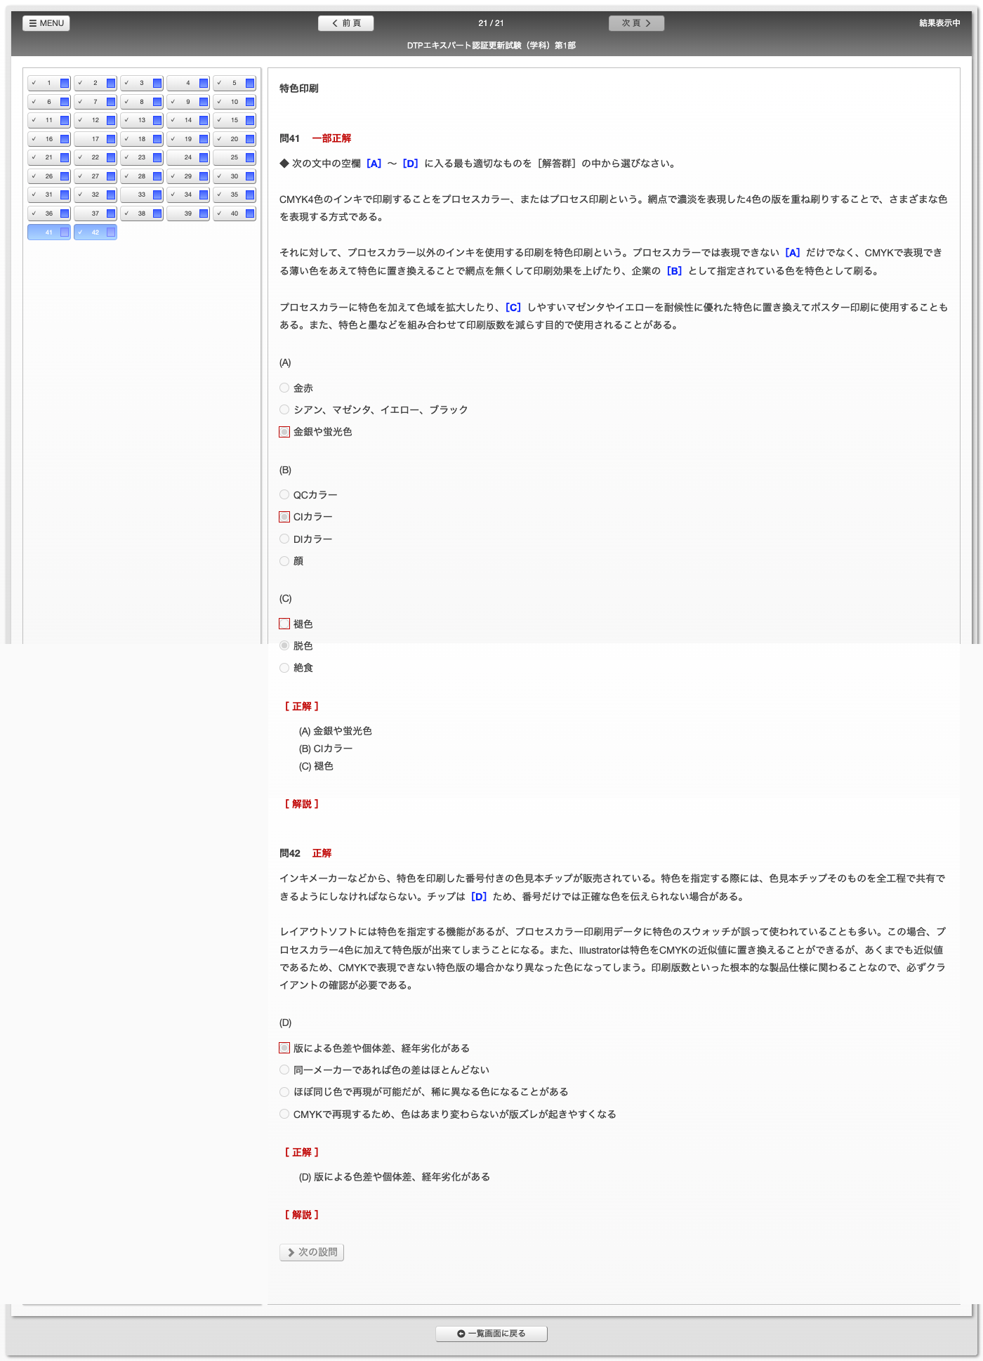Click blue flag square on question 20
This screenshot has width=983, height=1361.
(x=250, y=139)
